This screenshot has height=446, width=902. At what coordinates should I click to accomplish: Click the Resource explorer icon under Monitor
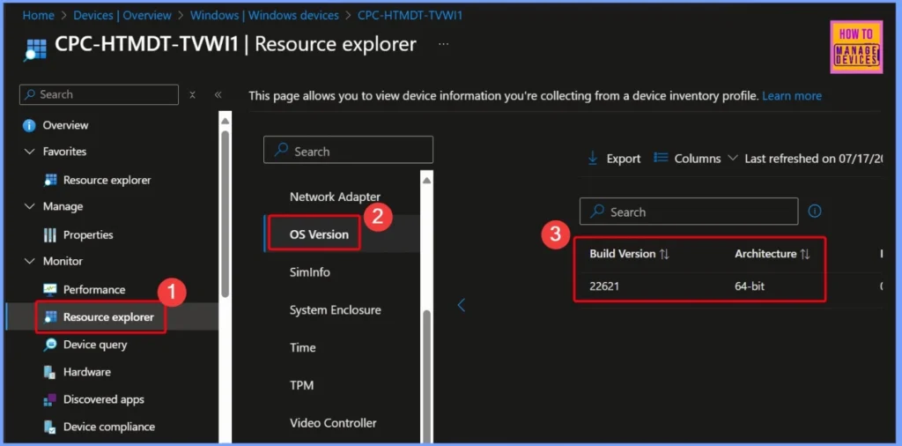(50, 317)
